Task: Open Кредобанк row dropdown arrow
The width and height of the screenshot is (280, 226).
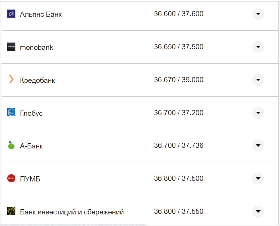Action: (x=258, y=80)
